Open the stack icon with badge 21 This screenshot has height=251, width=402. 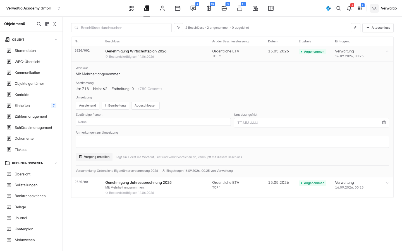pyautogui.click(x=240, y=8)
